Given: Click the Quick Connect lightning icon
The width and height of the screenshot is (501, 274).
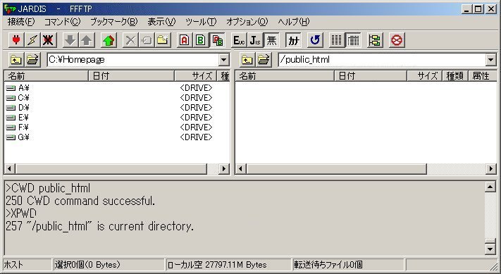Looking at the screenshot, I should pos(32,40).
